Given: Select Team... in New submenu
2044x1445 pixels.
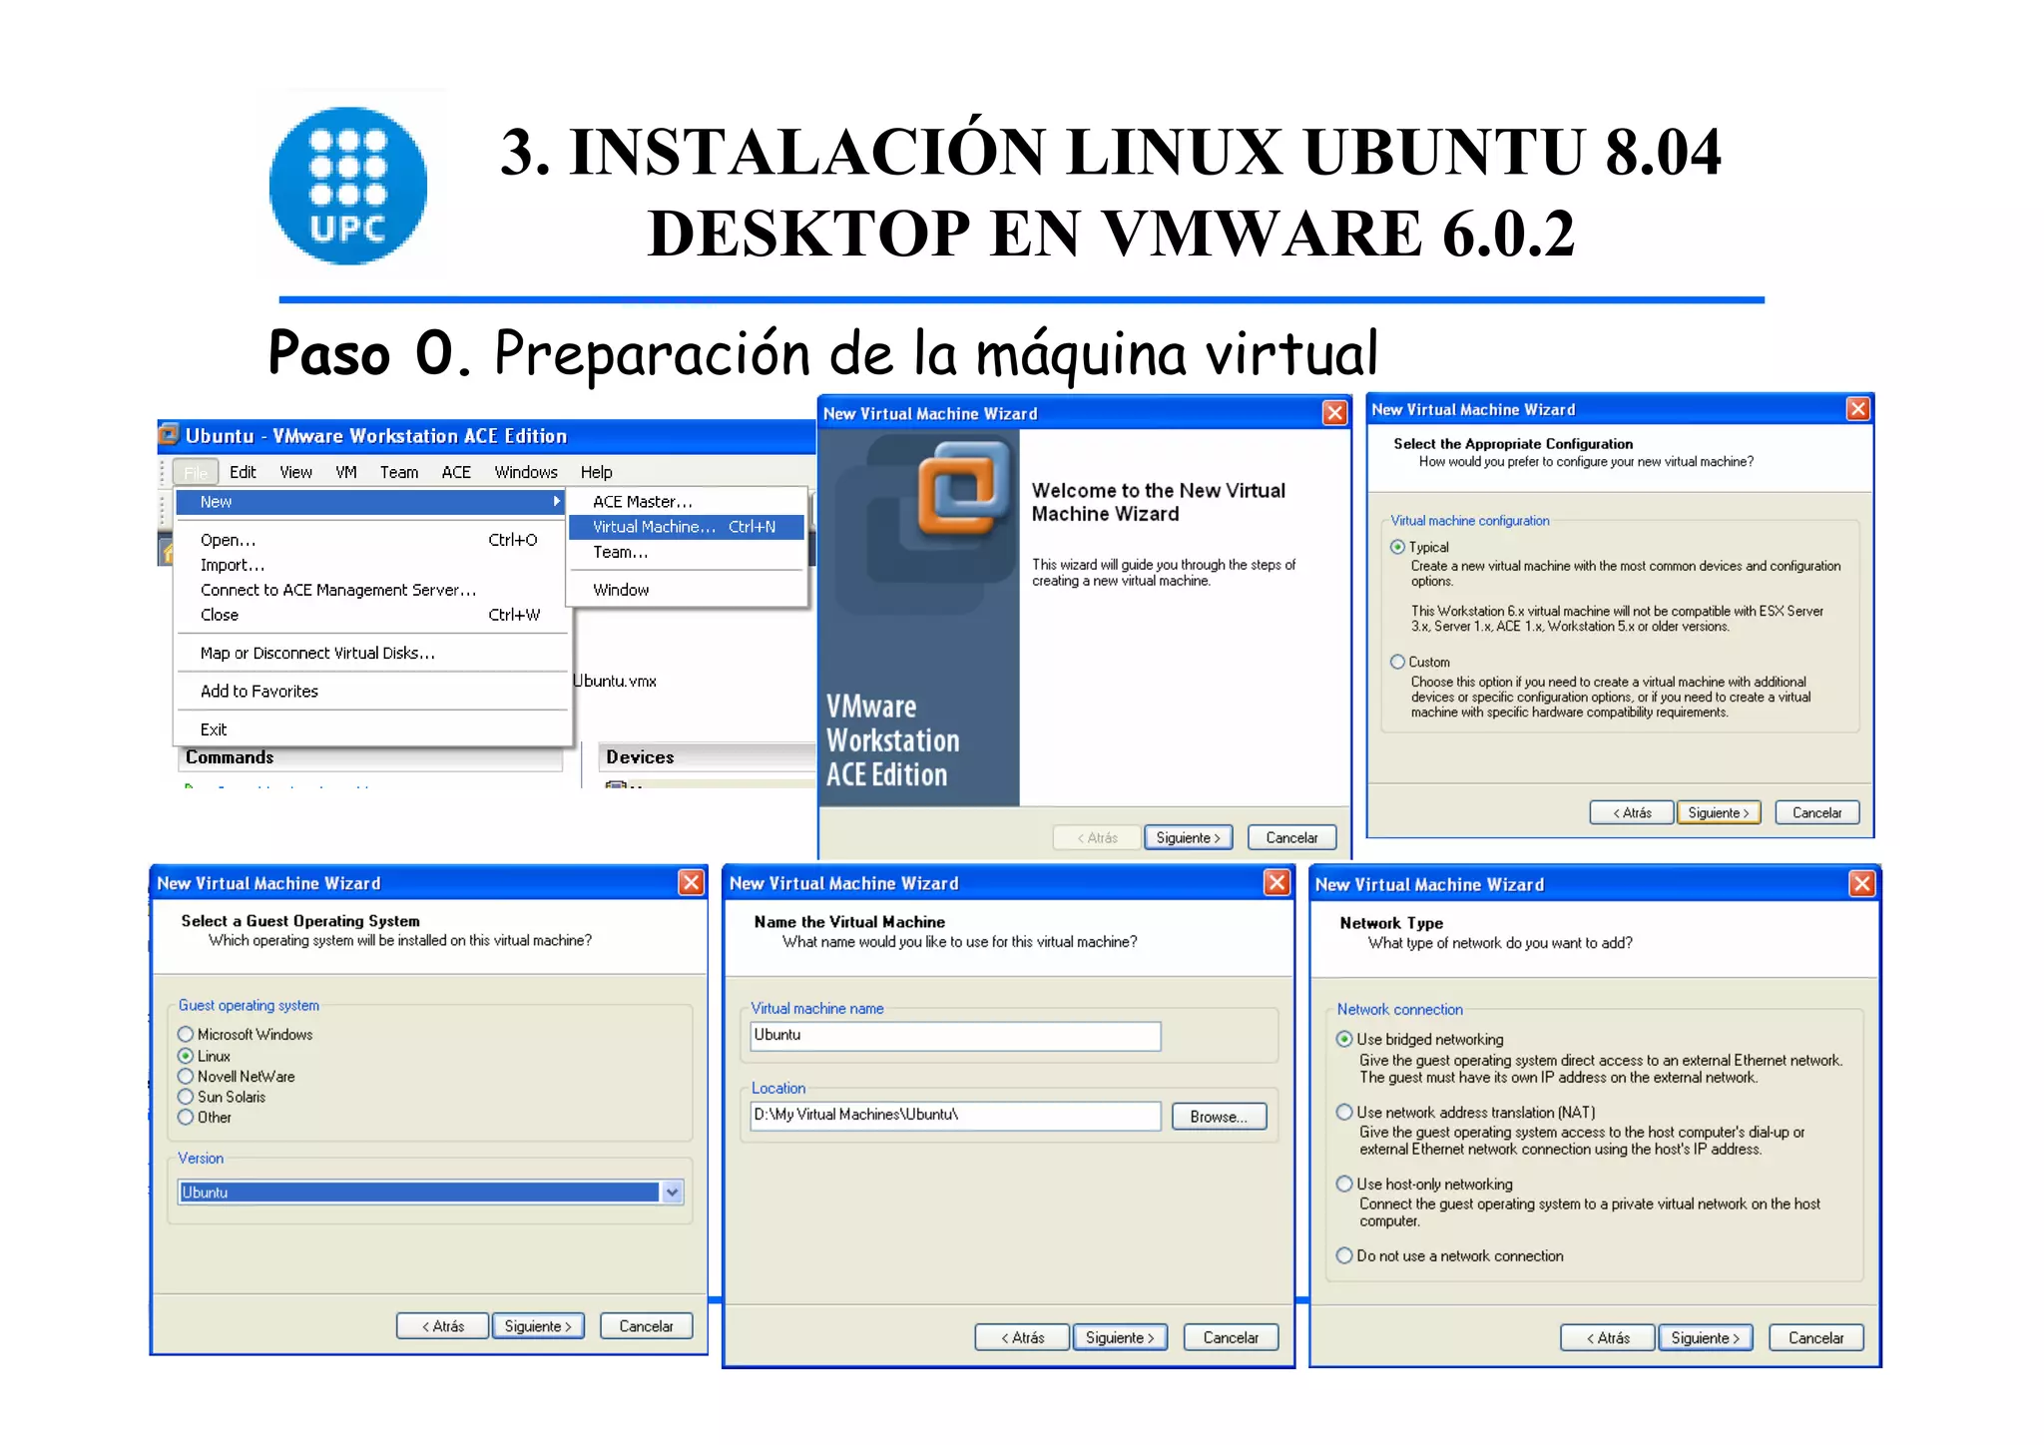Looking at the screenshot, I should tap(687, 552).
